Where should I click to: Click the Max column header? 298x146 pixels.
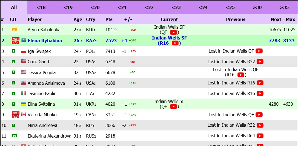click(290, 19)
